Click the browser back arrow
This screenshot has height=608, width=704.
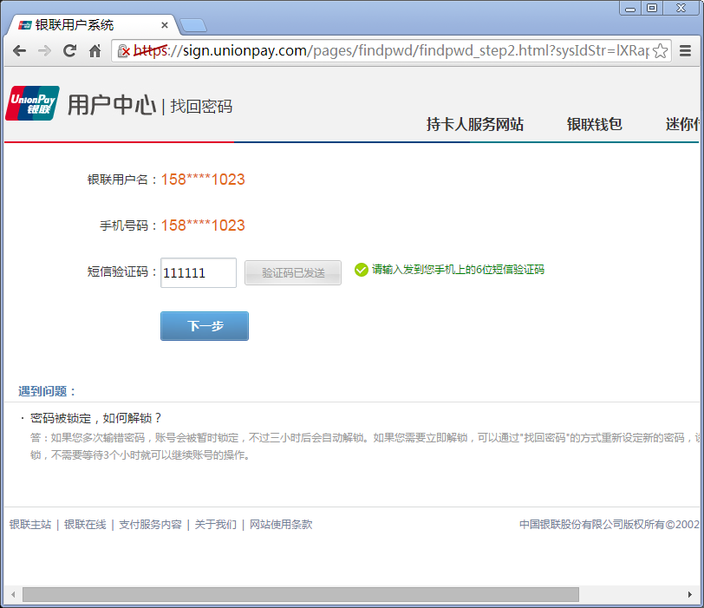19,51
